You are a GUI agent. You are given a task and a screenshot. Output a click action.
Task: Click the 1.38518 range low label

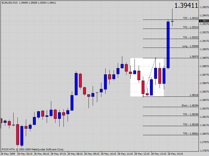[194, 95]
